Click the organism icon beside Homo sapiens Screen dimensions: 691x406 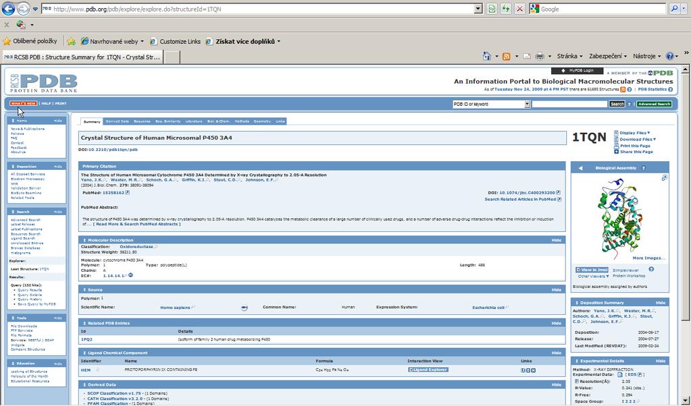tap(244, 308)
